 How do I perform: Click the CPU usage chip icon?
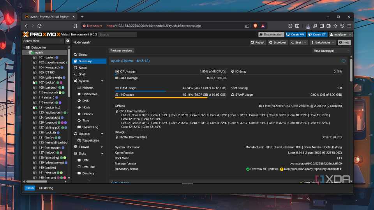tap(117, 72)
